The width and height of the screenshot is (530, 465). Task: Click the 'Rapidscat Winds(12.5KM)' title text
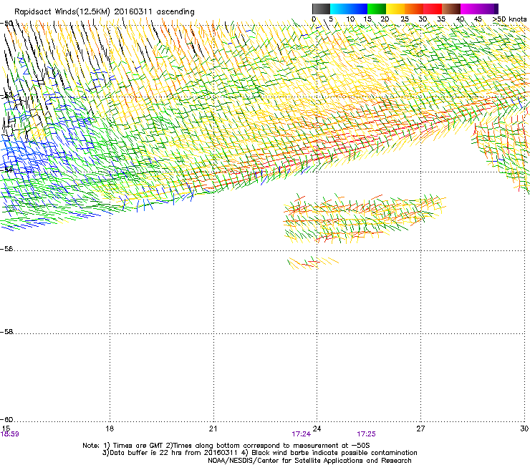62,12
